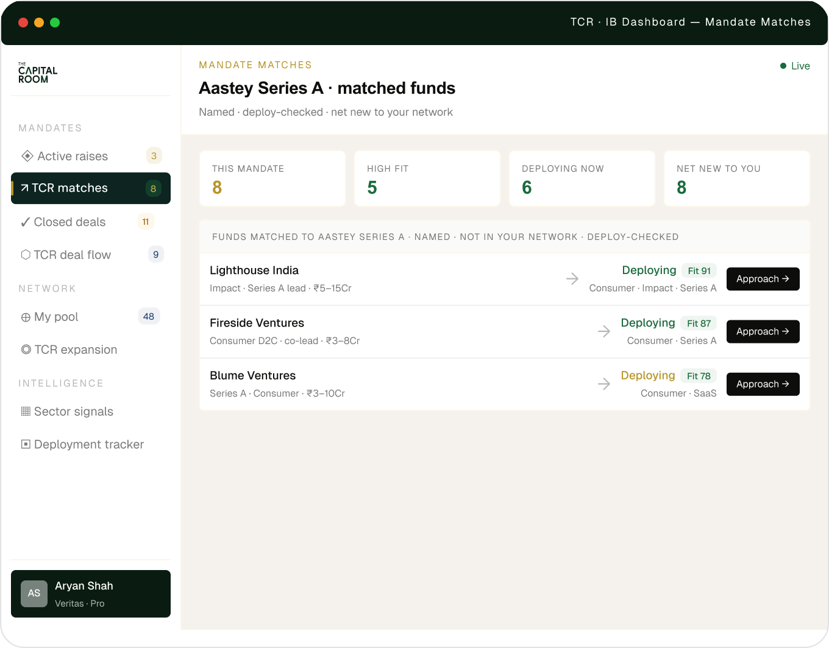The width and height of the screenshot is (829, 648).
Task: Click the arrow icon in Fireside Ventures row
Action: click(x=604, y=331)
